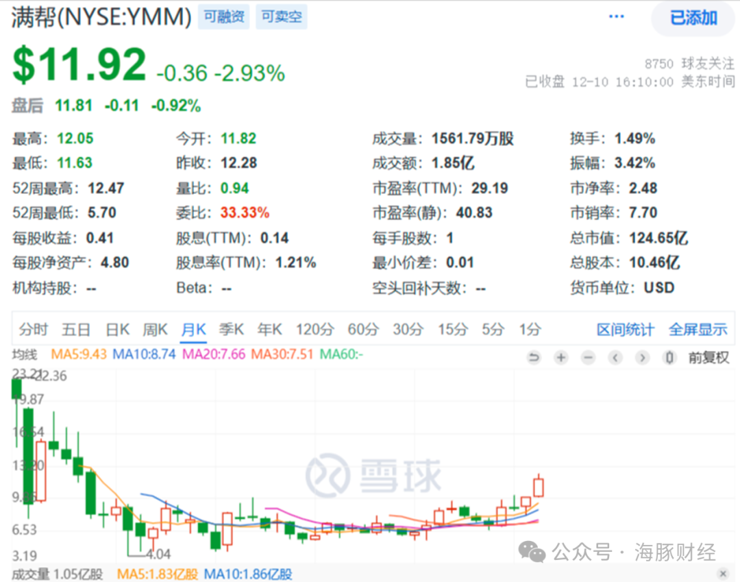Switch to the 季K tab
Image resolution: width=740 pixels, height=582 pixels.
pos(232,329)
